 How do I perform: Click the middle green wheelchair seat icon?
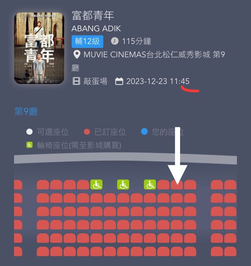[x=123, y=185]
